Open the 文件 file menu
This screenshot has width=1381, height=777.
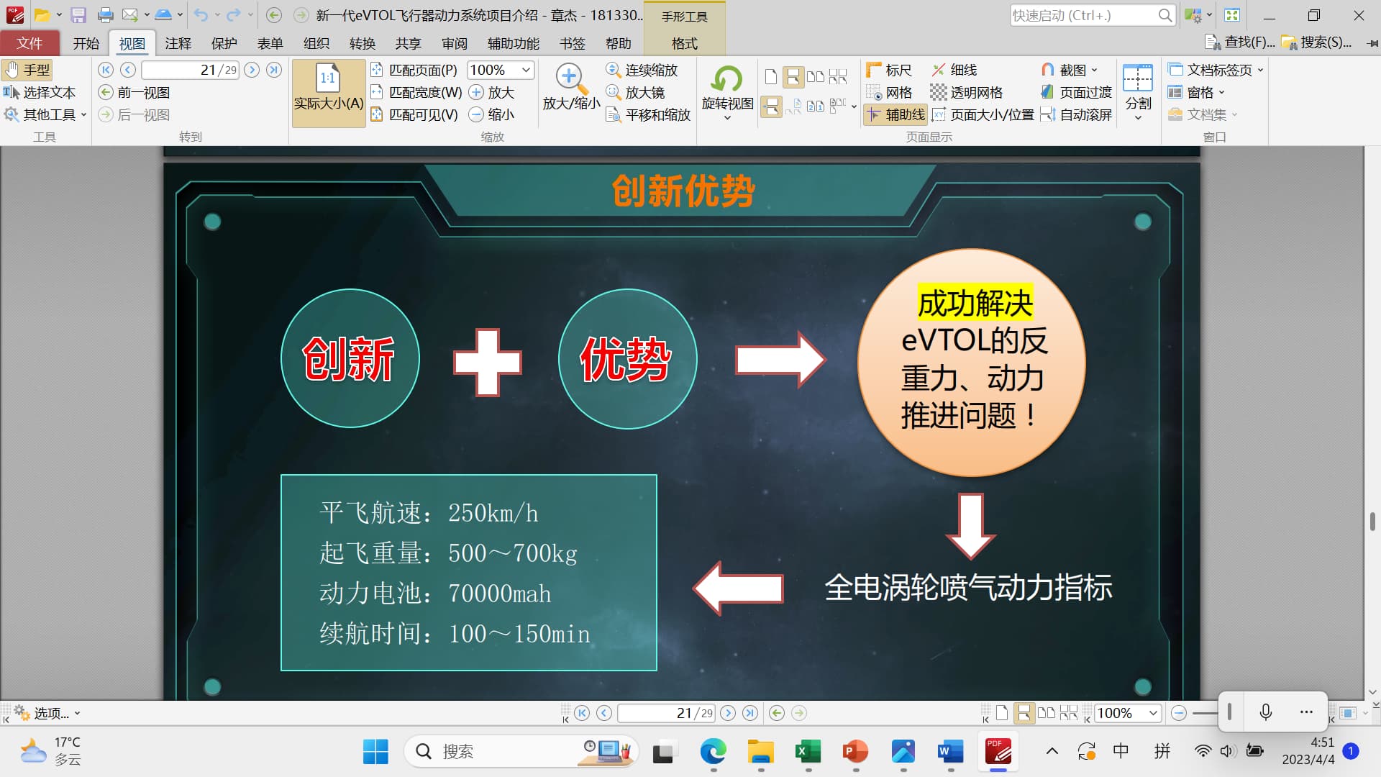(29, 43)
